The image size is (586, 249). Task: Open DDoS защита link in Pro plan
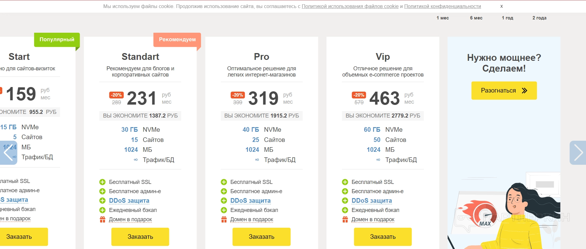pyautogui.click(x=250, y=201)
